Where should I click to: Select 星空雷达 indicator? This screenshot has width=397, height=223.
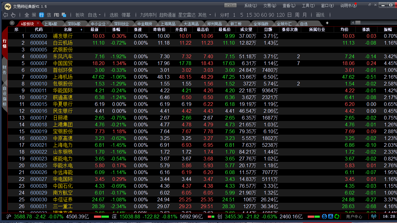187,15
